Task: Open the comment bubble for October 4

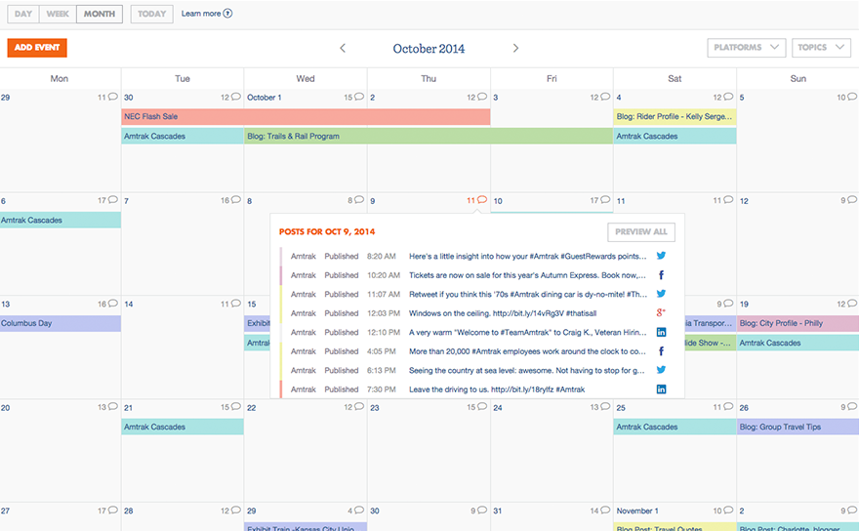Action: pyautogui.click(x=728, y=97)
